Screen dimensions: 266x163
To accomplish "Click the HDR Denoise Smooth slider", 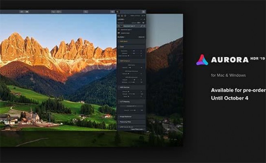I will [134, 94].
